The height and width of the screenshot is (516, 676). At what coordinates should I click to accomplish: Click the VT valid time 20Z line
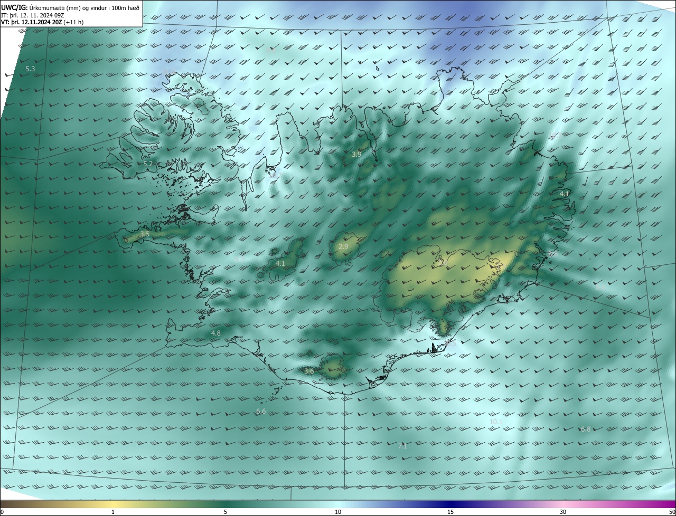[42, 22]
